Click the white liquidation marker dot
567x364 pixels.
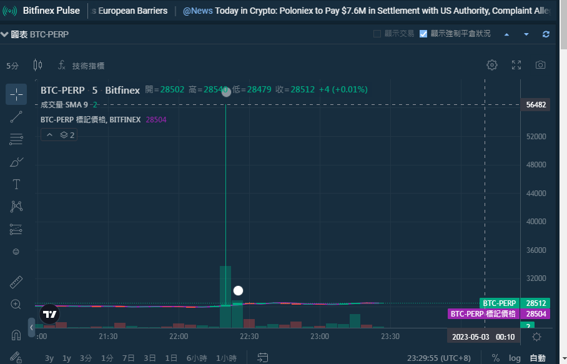[238, 290]
